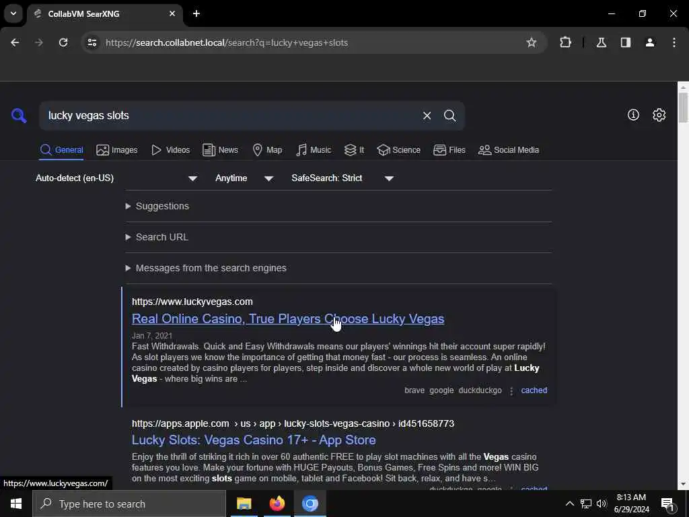The height and width of the screenshot is (517, 689).
Task: Open the Extensions puzzle icon
Action: [x=565, y=42]
